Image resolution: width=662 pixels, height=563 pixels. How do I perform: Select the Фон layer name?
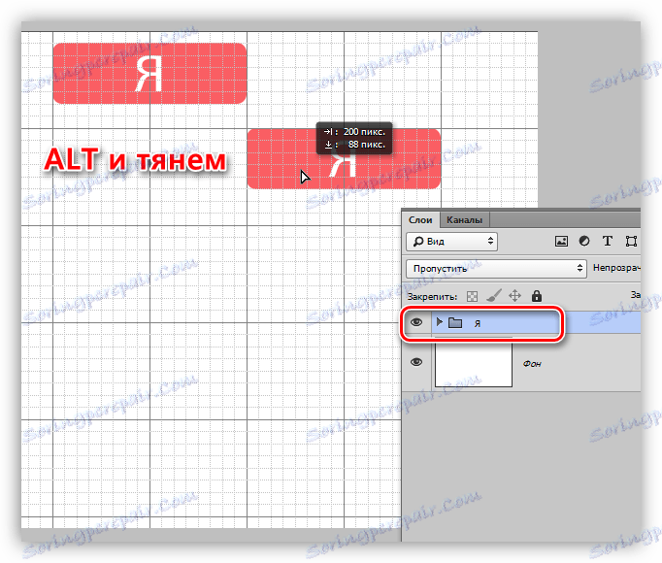pos(532,364)
